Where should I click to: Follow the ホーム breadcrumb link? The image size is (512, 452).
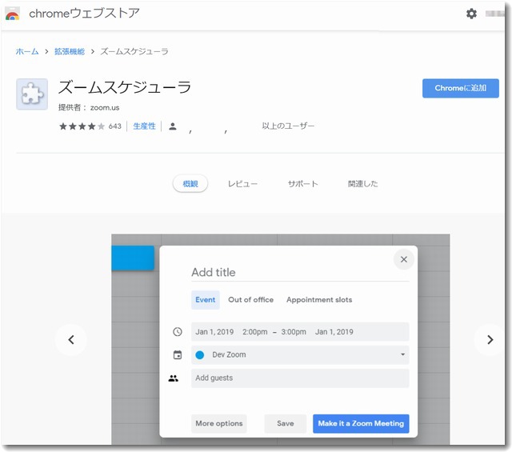[x=27, y=52]
